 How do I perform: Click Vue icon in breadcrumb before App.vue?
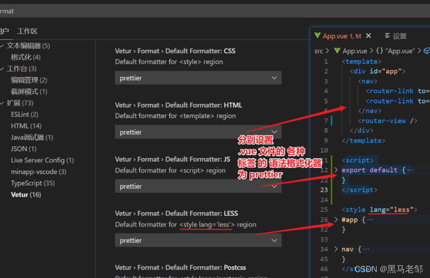pos(337,51)
